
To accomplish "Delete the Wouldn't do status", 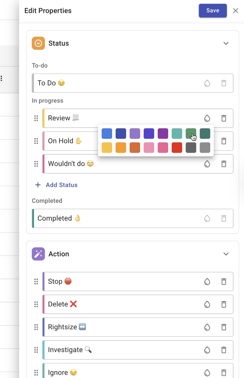I will click(x=224, y=164).
